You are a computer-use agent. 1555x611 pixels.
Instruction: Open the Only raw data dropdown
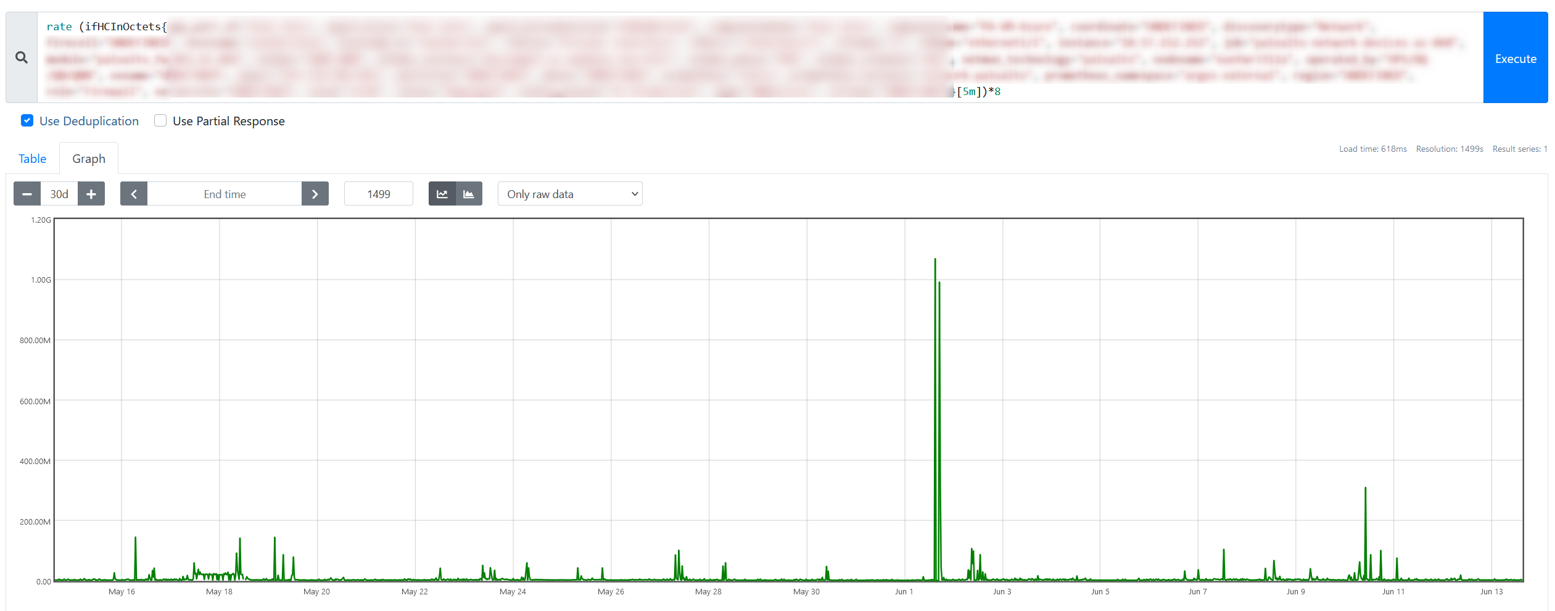point(570,194)
